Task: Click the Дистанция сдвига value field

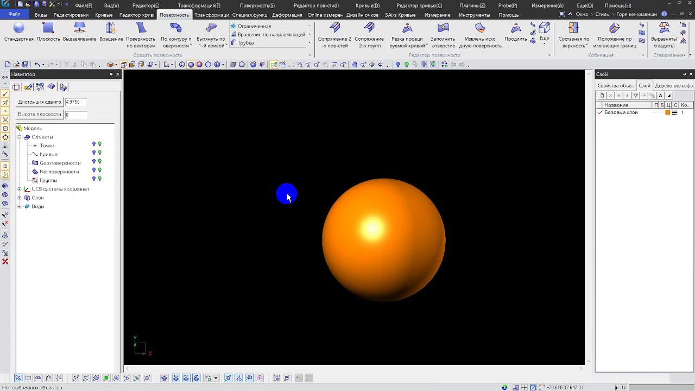Action: click(x=75, y=102)
